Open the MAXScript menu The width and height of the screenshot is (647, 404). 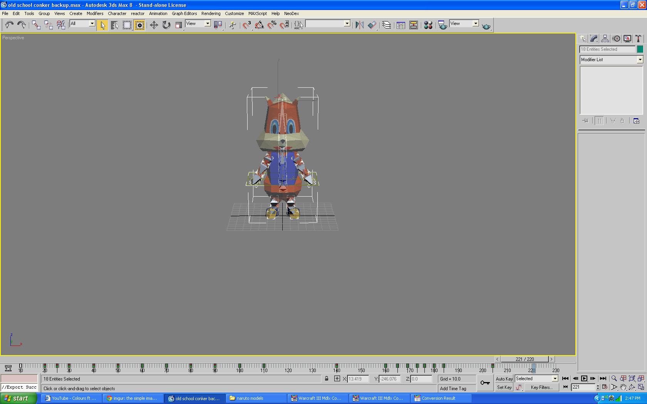[258, 13]
